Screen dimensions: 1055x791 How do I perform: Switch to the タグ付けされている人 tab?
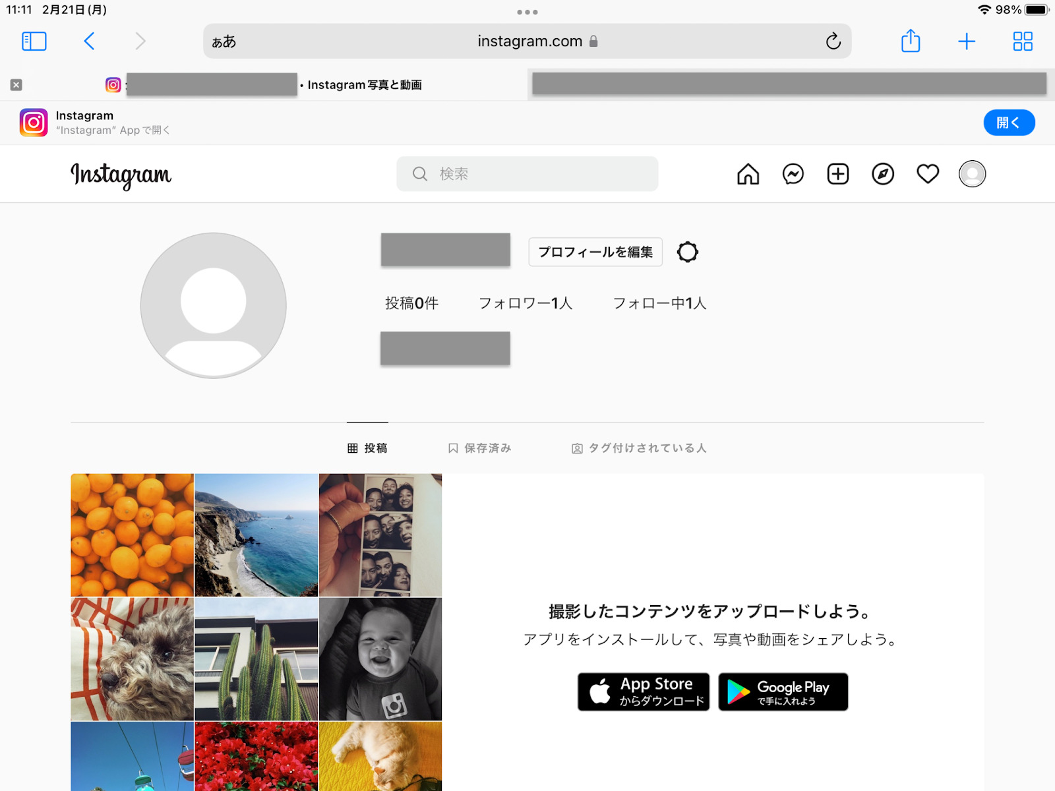pos(639,448)
